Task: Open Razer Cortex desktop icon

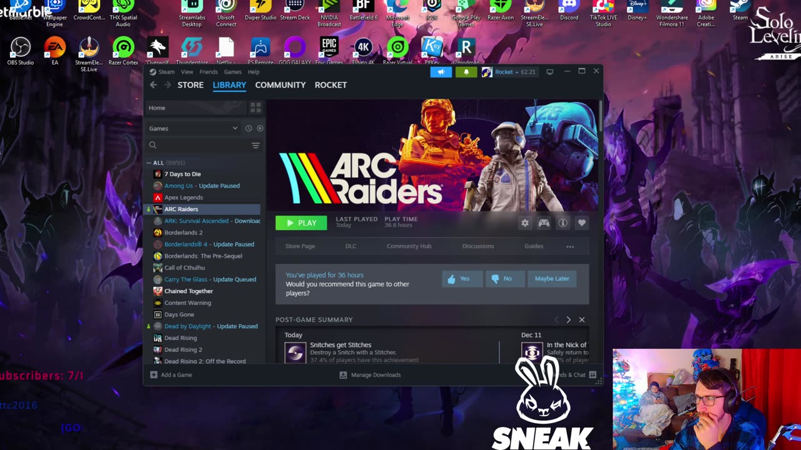Action: coord(123,51)
